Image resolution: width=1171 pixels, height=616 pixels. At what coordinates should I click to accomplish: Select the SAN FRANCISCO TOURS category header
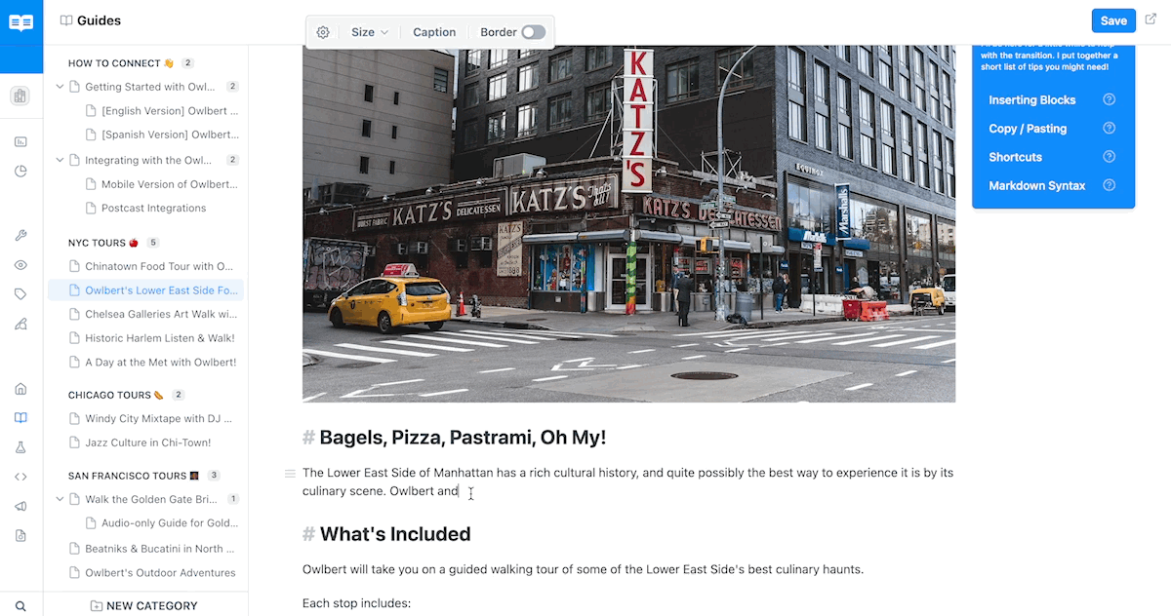point(134,476)
